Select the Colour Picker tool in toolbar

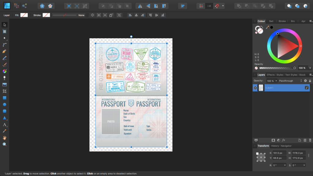(x=5, y=131)
